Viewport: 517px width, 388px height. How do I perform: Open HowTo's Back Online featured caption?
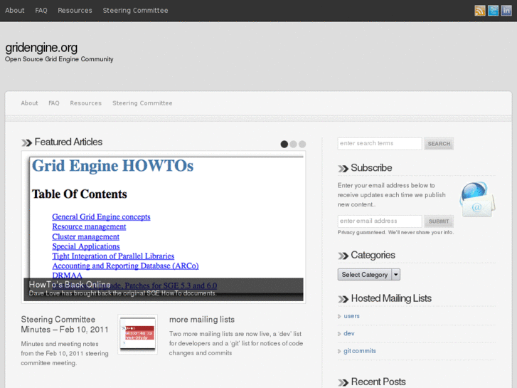pyautogui.click(x=70, y=284)
